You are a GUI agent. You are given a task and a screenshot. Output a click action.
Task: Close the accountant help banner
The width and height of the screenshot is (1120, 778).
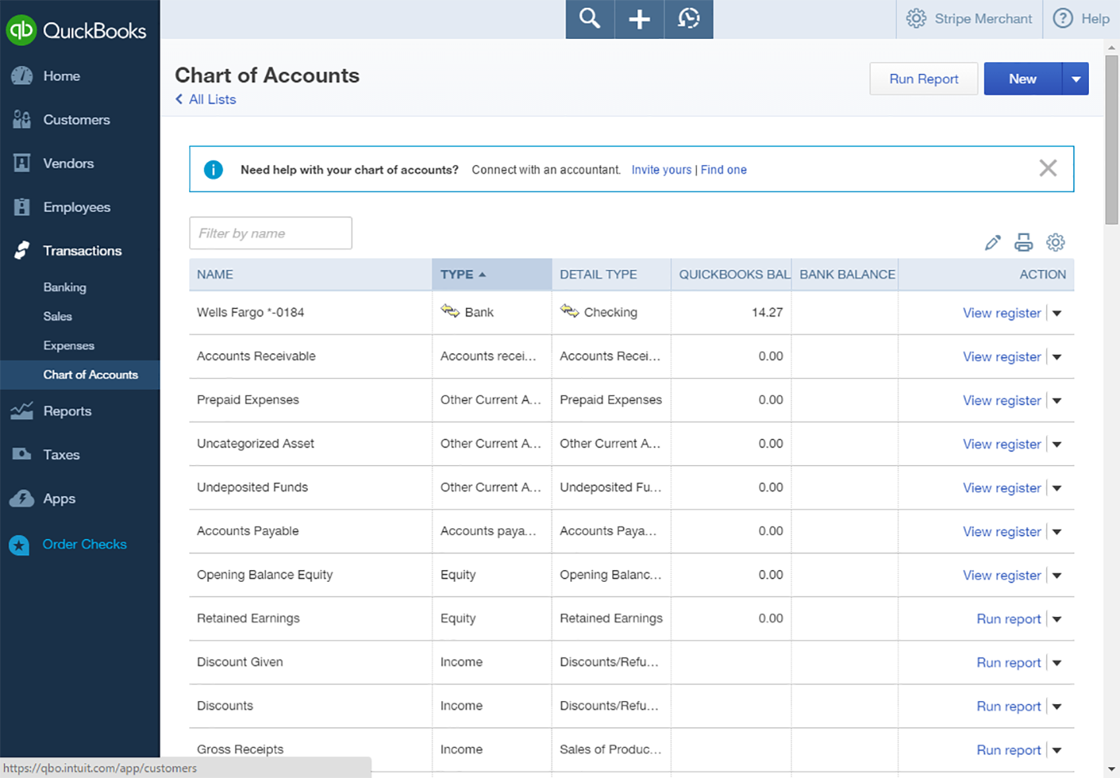tap(1048, 168)
